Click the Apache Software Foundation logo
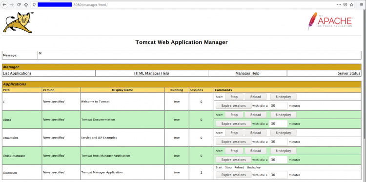Viewport: 366px width, 182px height. [330, 21]
